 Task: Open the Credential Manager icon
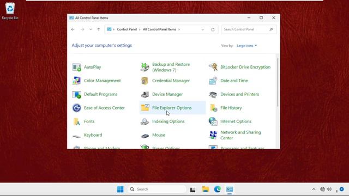145,81
